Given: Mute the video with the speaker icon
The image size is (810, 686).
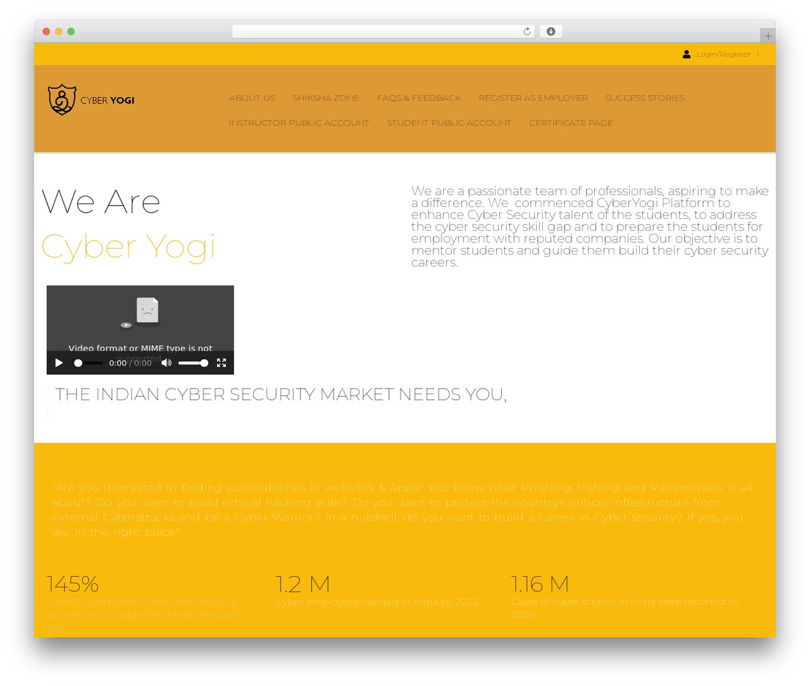Looking at the screenshot, I should (x=166, y=363).
